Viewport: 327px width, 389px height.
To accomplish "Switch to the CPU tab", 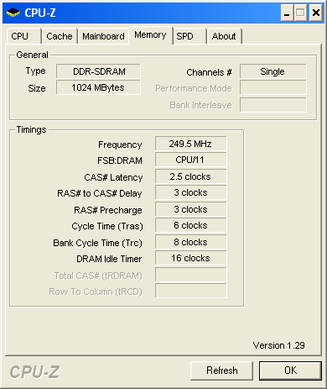I will click(x=23, y=36).
